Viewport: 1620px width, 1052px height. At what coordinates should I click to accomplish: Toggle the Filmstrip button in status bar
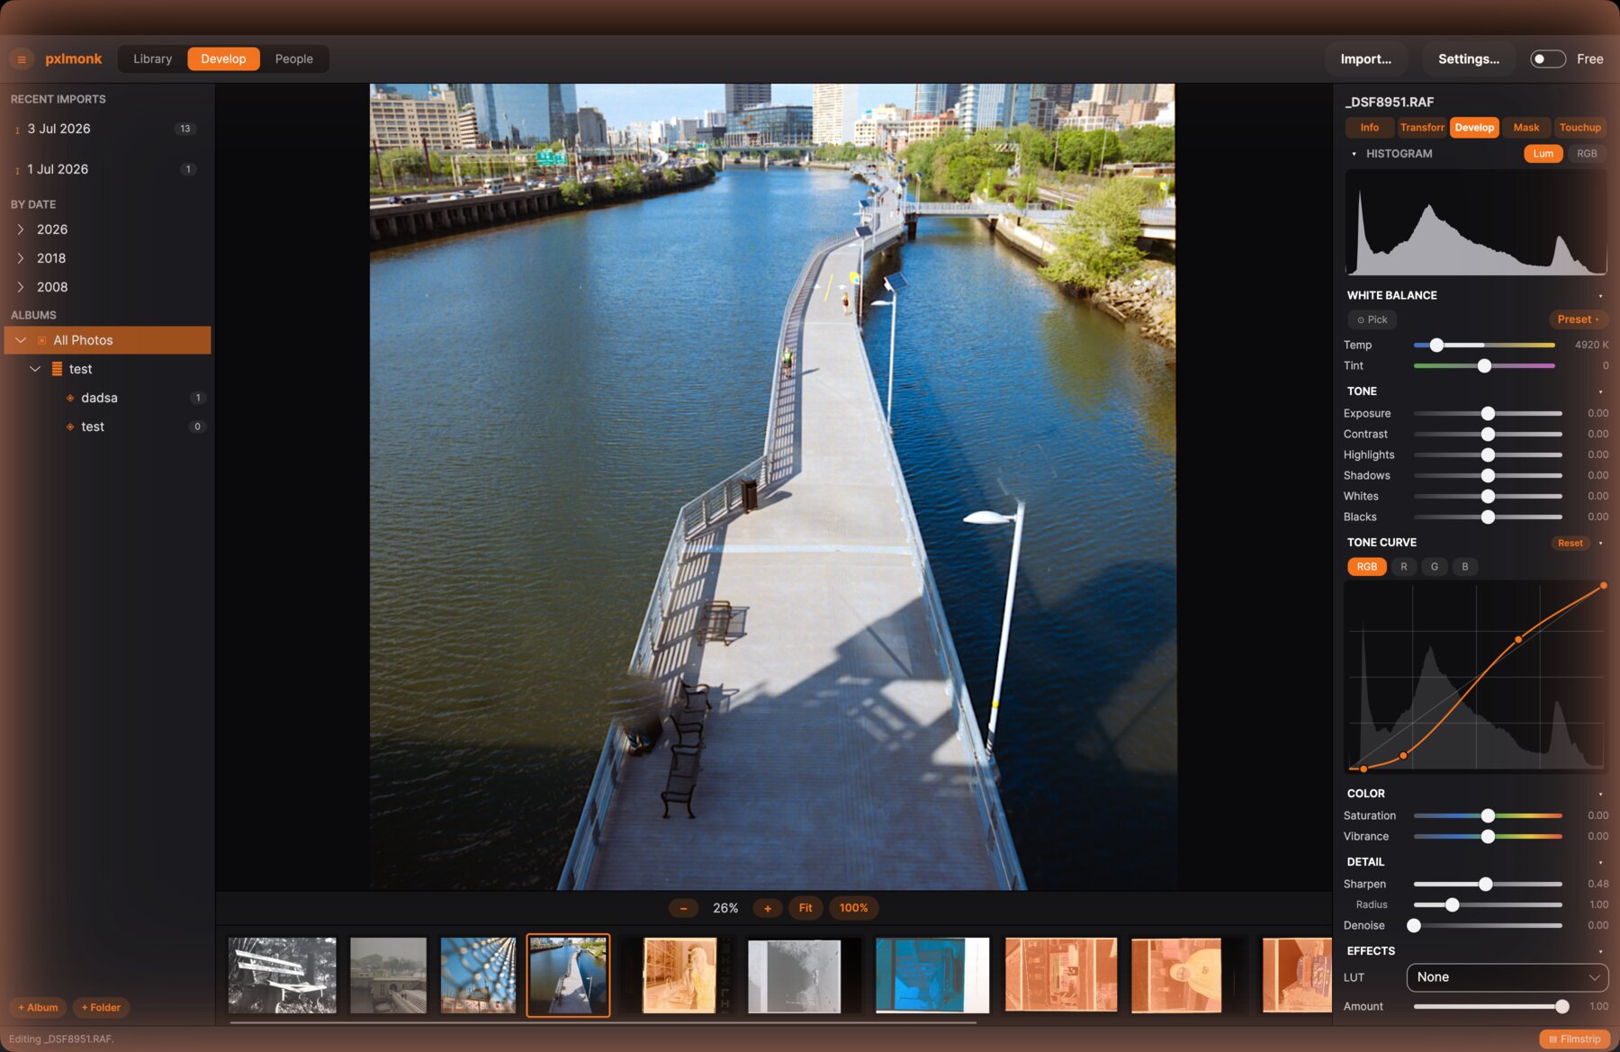[x=1574, y=1039]
